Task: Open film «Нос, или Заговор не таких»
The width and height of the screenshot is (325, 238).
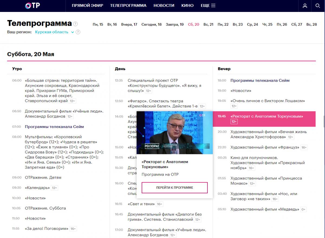Action: pos(264,196)
